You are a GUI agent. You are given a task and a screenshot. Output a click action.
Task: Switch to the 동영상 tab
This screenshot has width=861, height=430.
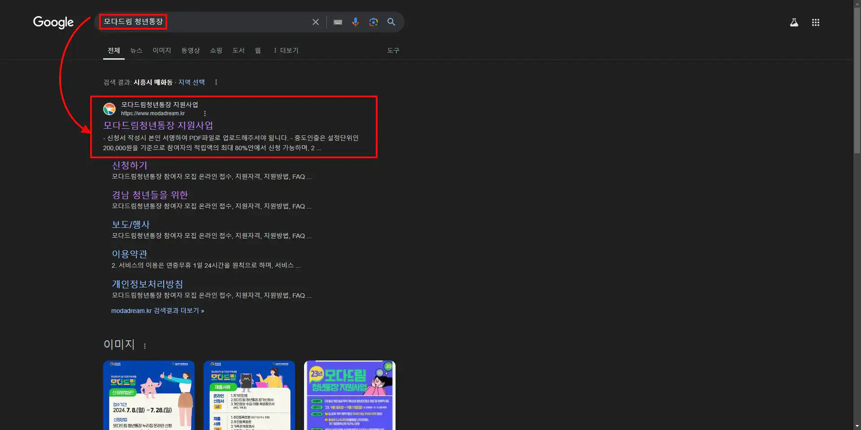[191, 50]
